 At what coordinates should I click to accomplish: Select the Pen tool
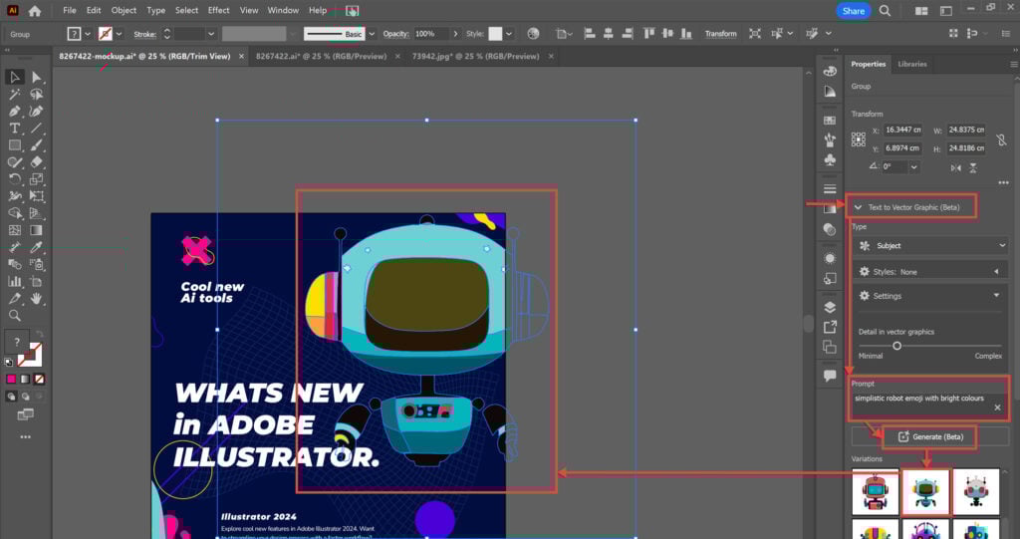(14, 112)
